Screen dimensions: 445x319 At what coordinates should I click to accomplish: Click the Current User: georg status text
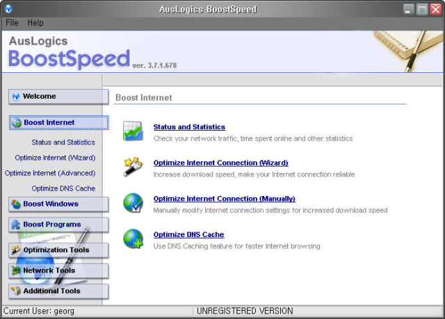39,311
